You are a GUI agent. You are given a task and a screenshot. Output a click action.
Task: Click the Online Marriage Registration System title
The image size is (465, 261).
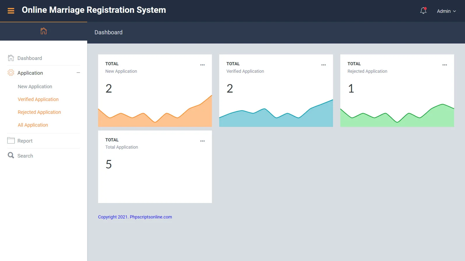point(94,10)
